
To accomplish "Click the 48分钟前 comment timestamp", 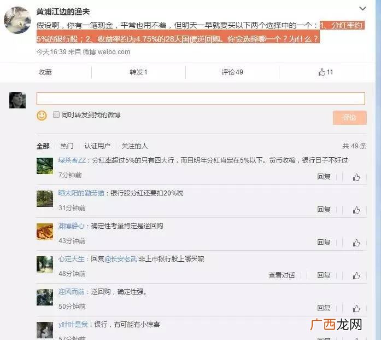I will [x=72, y=274].
